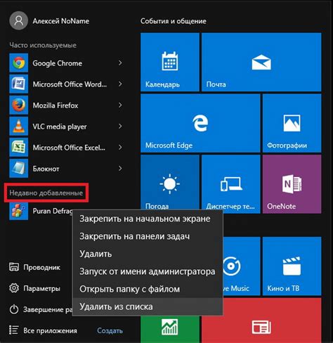The width and height of the screenshot is (333, 343).
Task: Select Запуск от имени администратора
Action: [x=148, y=271]
